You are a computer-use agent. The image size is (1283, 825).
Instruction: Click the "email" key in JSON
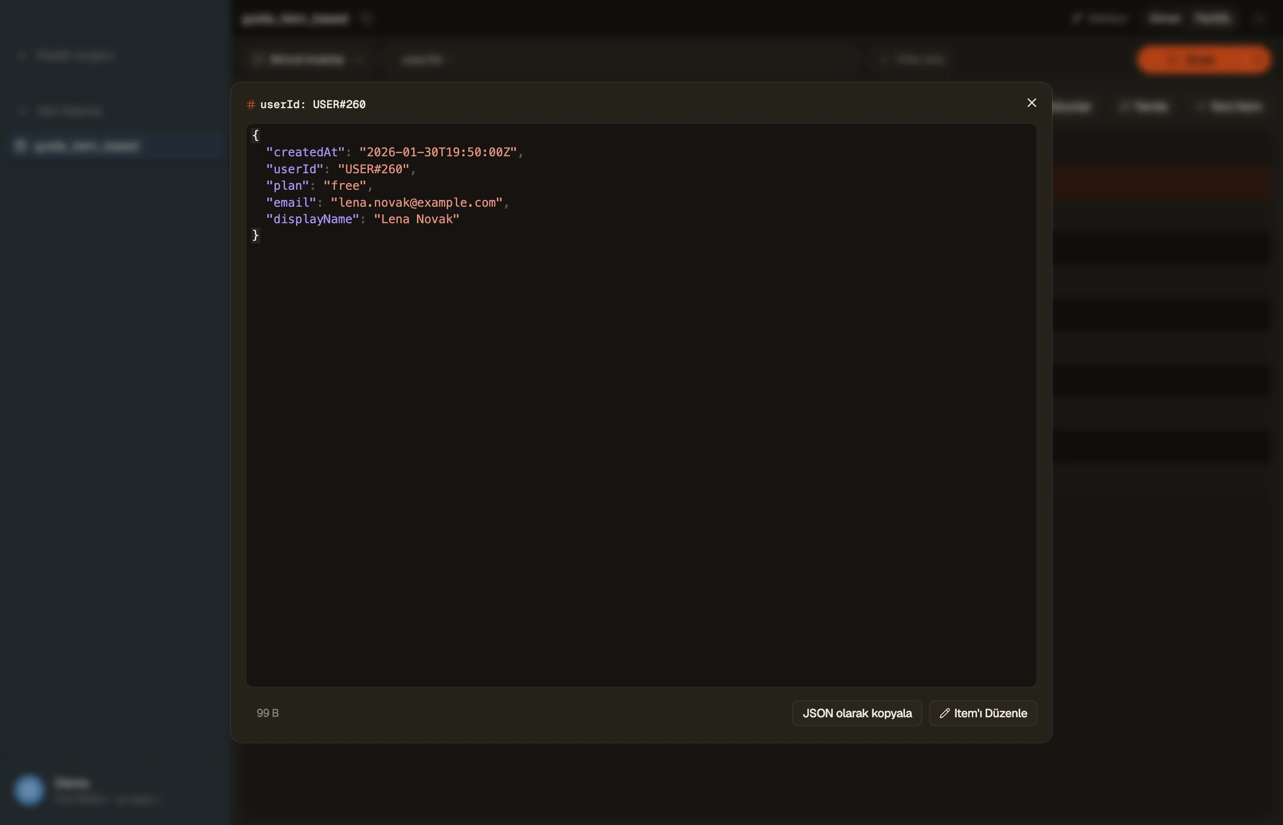point(291,203)
